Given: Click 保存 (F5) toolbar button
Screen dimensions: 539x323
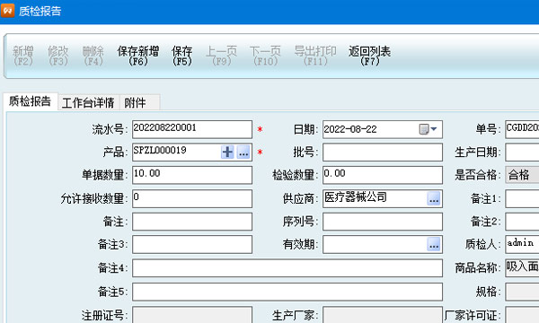Looking at the screenshot, I should point(181,56).
